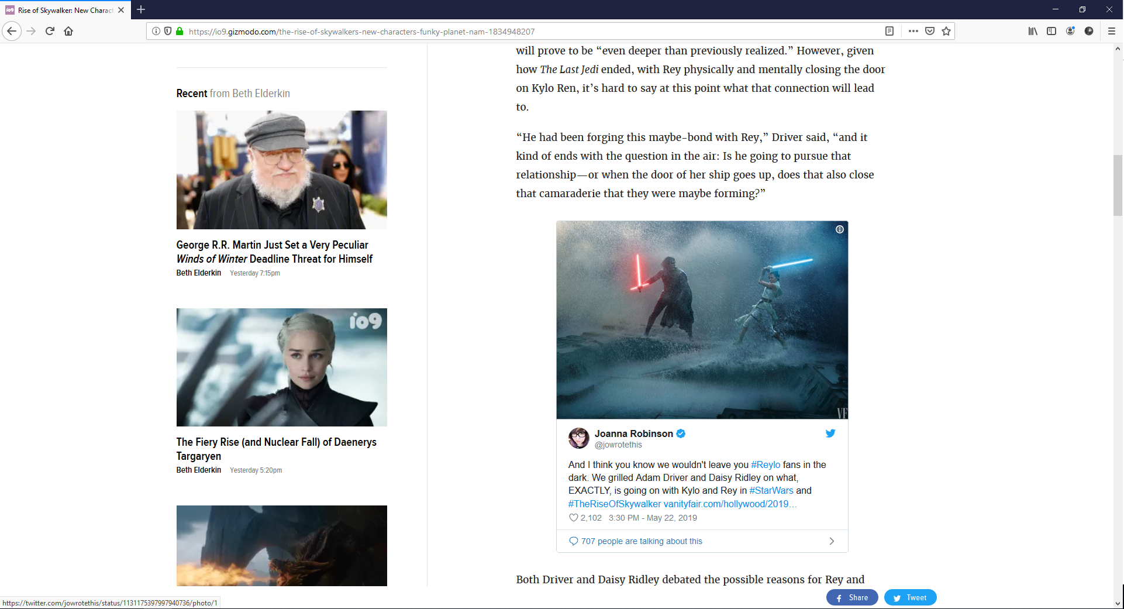Image resolution: width=1124 pixels, height=609 pixels.
Task: Reload the current page
Action: (50, 31)
